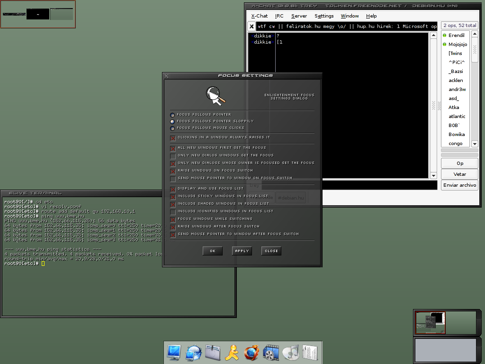
Task: Toggle Only New Dialogs Whose Owner Is Focused
Action: tap(173, 164)
